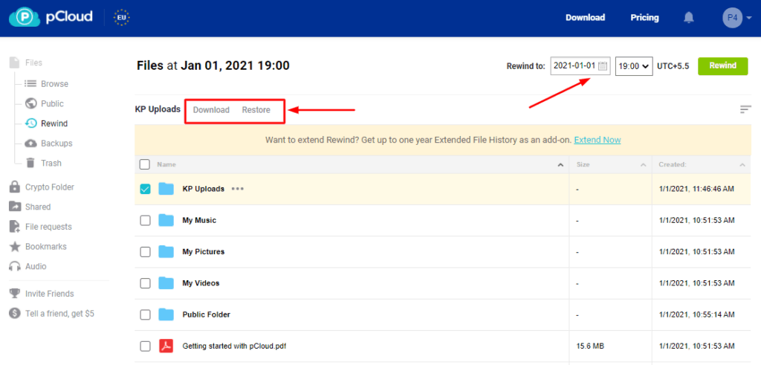Check the My Videos checkbox
Viewport: 761px width, 365px height.
(145, 283)
